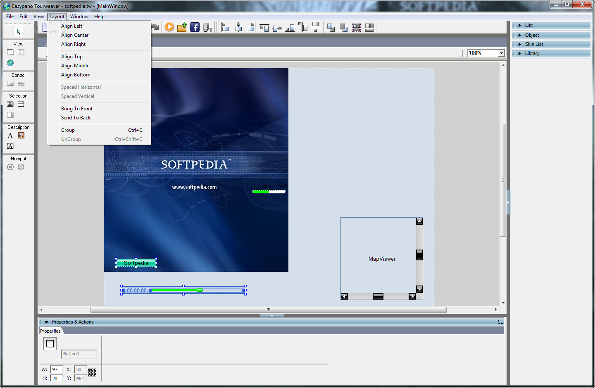Image resolution: width=595 pixels, height=388 pixels.
Task: Click the loading progress bar on canvas
Action: point(269,192)
